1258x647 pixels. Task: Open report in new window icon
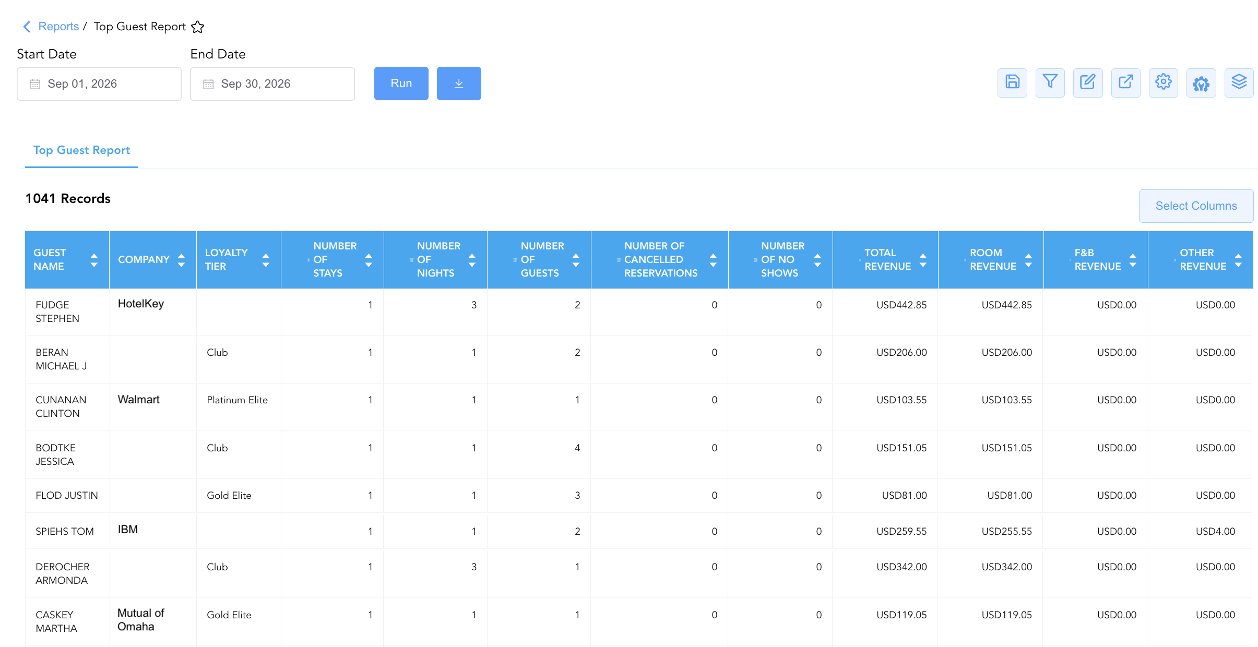1125,82
